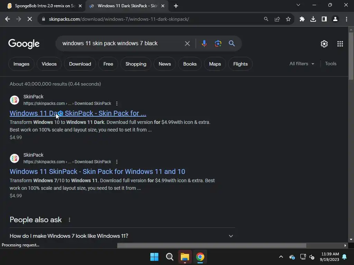
Task: Filter results by Images
Action: [x=21, y=64]
